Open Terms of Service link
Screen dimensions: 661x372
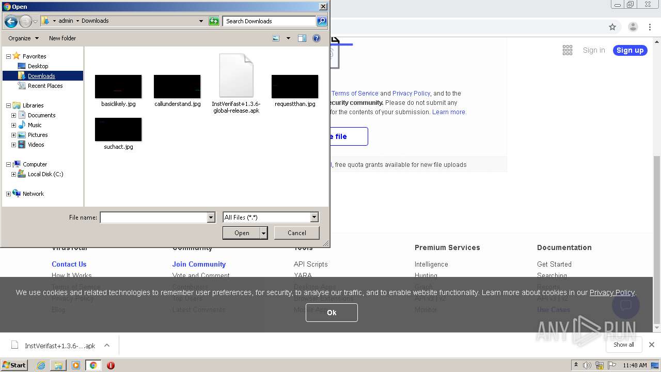pos(355,94)
